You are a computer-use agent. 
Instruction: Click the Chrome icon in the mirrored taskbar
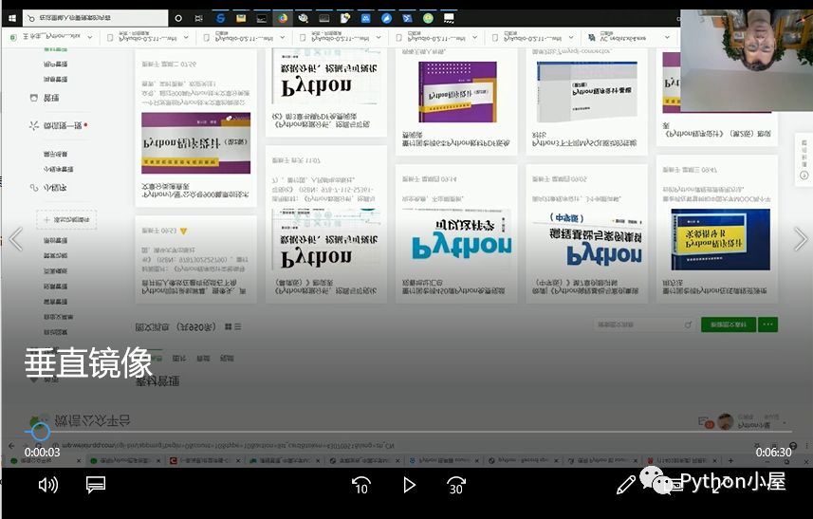coord(282,18)
